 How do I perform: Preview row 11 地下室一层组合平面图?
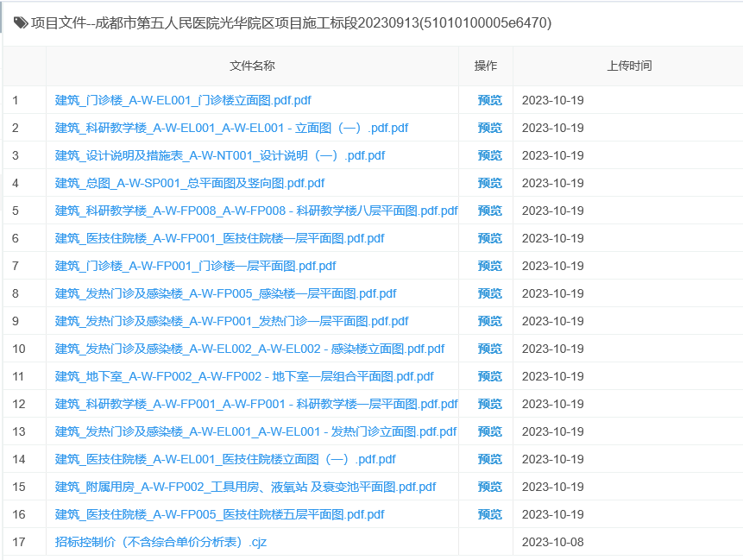coord(489,377)
